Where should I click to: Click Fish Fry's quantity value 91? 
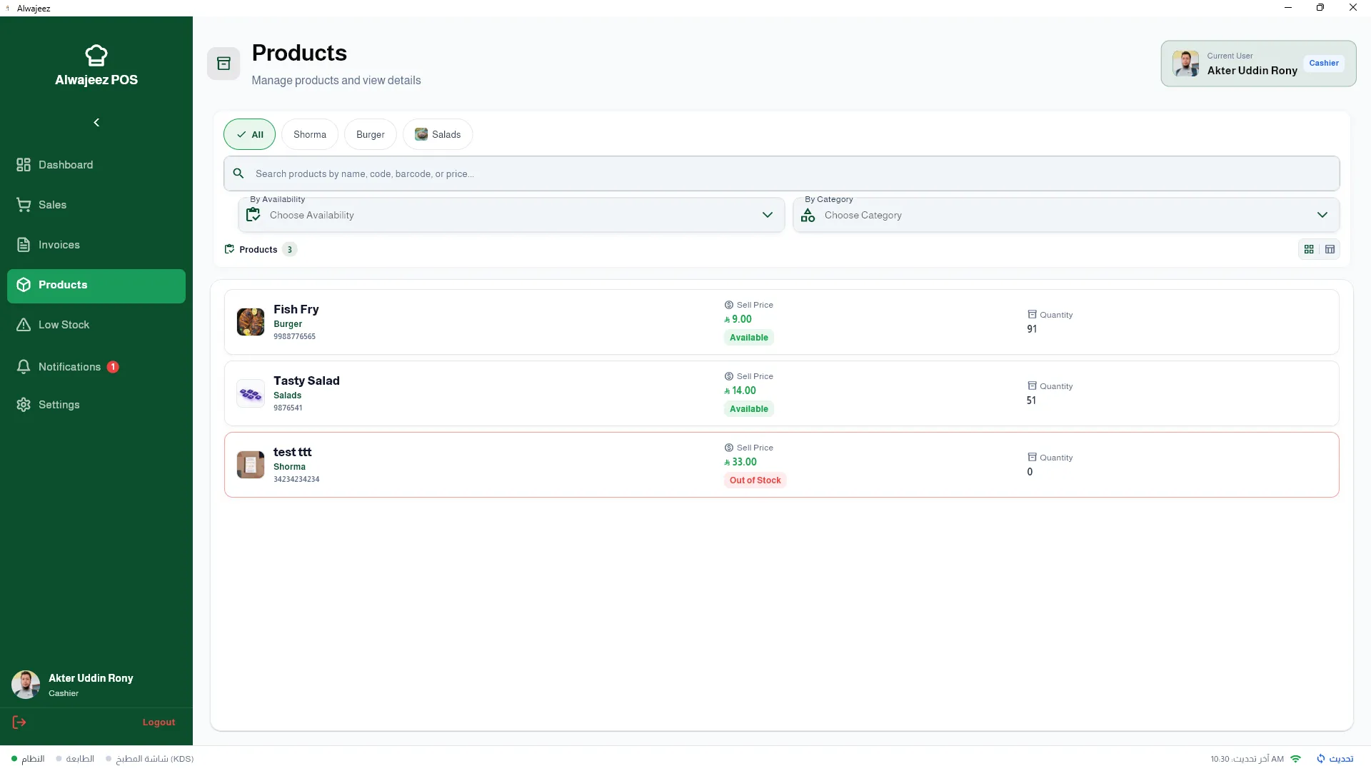tap(1032, 329)
